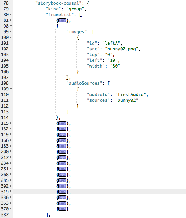Click the "group" value on line 79
Screen dimensions: 186x218
[75, 9]
